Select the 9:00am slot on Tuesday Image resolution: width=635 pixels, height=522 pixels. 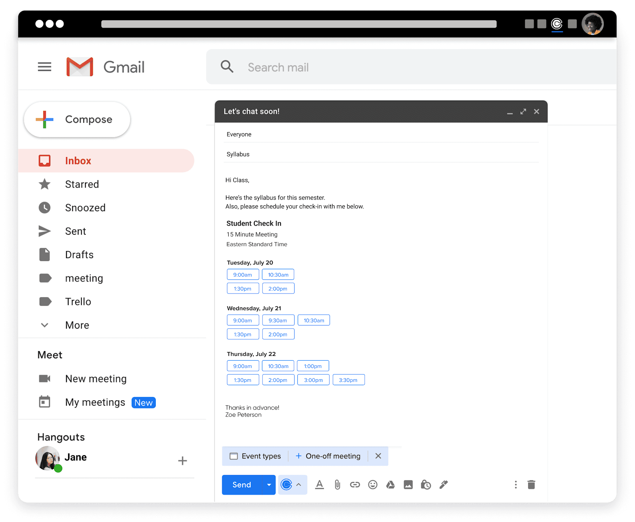[243, 274]
